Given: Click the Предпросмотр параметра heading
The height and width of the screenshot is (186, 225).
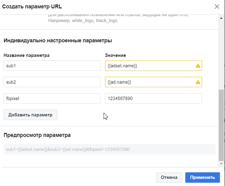Looking at the screenshot, I should click(37, 135).
